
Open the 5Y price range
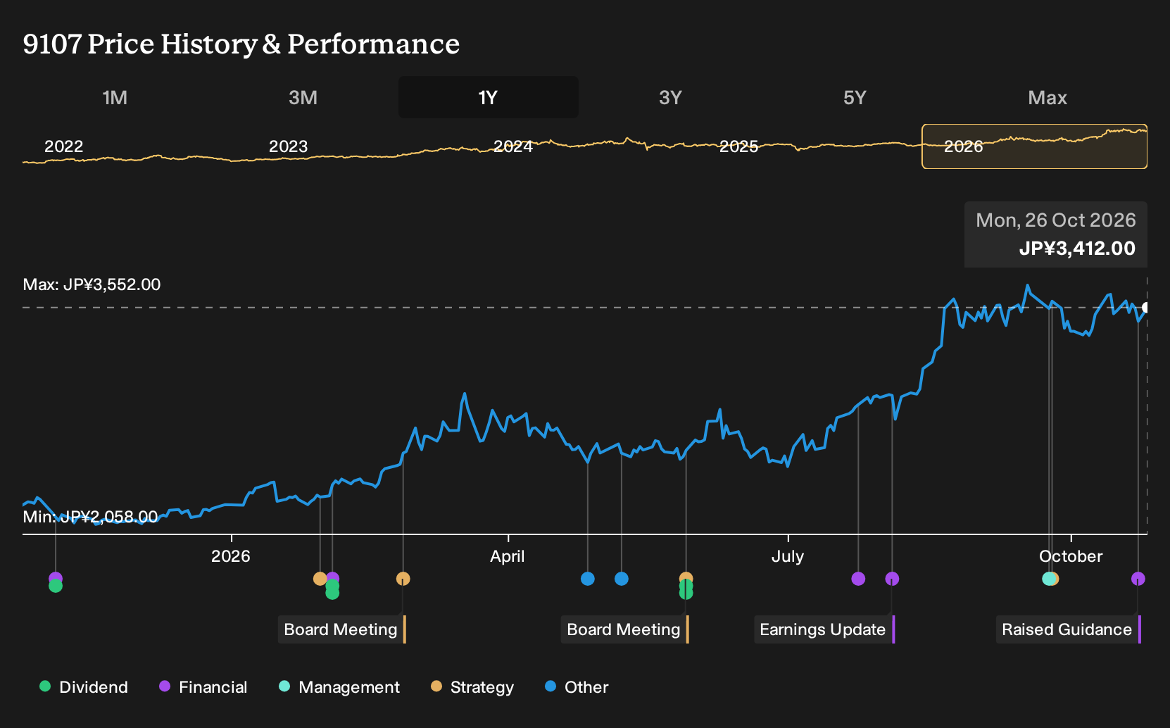[855, 97]
